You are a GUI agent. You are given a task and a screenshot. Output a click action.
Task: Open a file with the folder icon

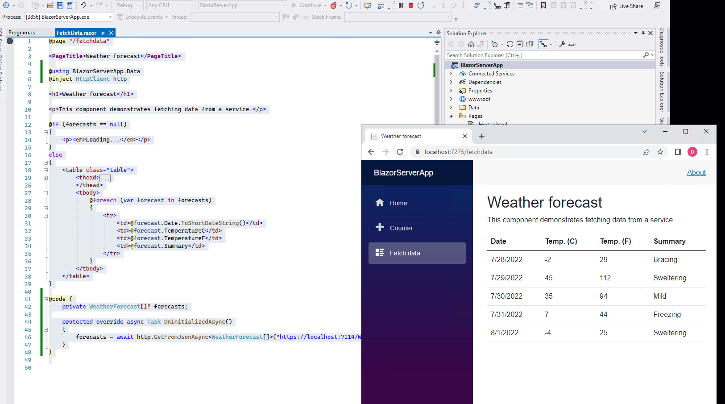pyautogui.click(x=50, y=5)
